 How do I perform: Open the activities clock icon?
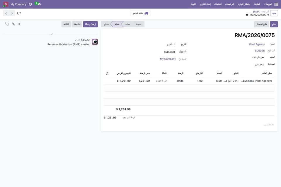[30, 4]
